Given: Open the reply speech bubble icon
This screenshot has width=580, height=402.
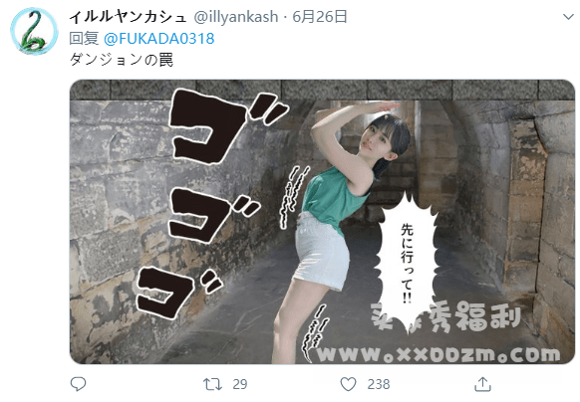Looking at the screenshot, I should pos(78,384).
